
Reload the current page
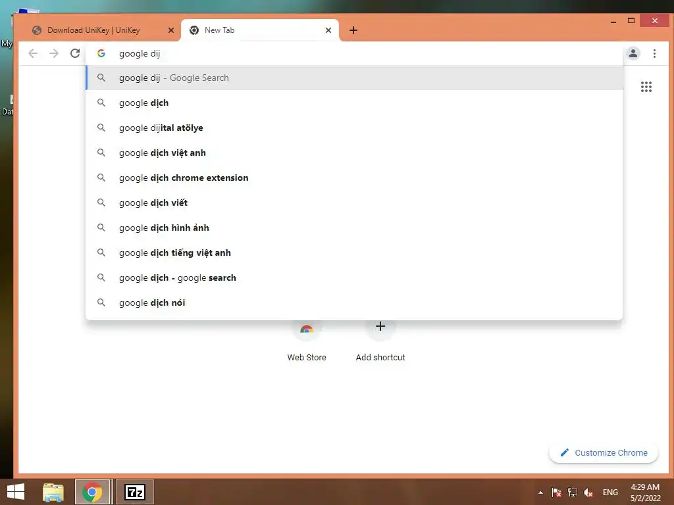pos(75,53)
